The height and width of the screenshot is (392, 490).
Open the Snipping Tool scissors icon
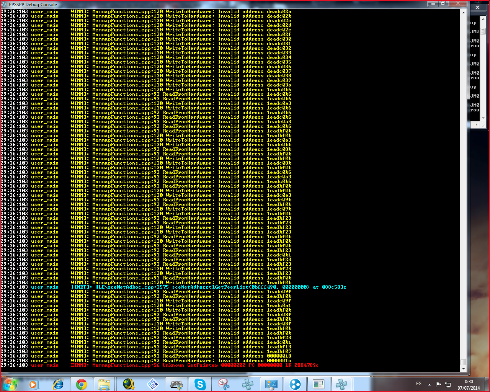pyautogui.click(x=224, y=384)
